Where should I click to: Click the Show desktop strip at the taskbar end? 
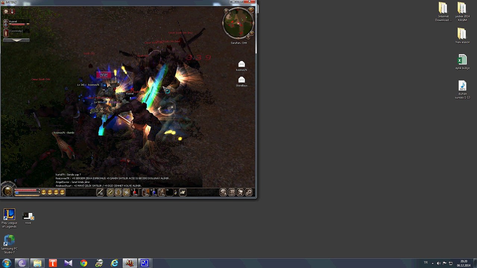point(475,263)
